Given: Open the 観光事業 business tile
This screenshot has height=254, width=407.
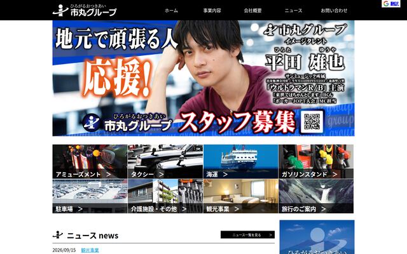Looking at the screenshot, I should [x=240, y=196].
